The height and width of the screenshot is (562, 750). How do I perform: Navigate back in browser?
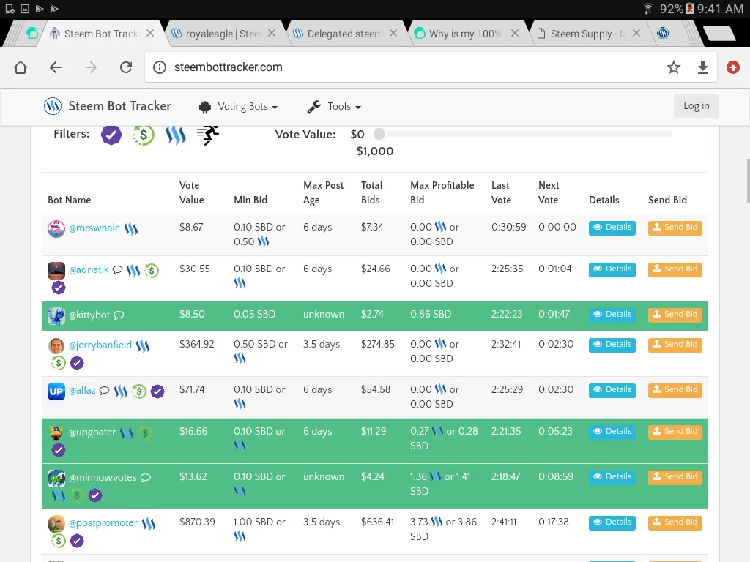click(x=56, y=67)
